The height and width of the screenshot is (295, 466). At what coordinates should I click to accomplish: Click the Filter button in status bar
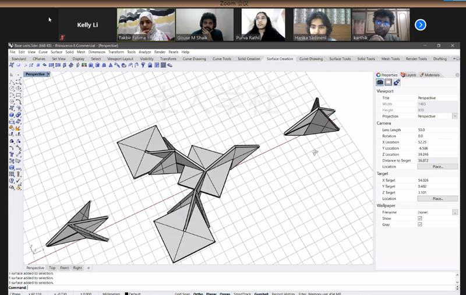click(302, 293)
